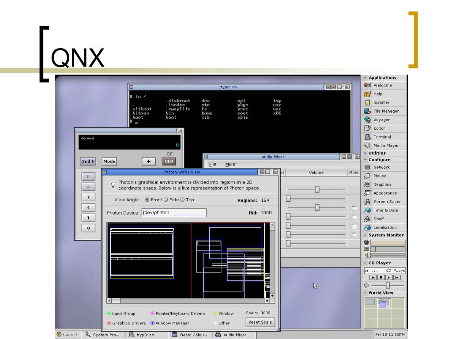Click the CD Player volume speaker icon
The width and height of the screenshot is (452, 339).
(366, 286)
